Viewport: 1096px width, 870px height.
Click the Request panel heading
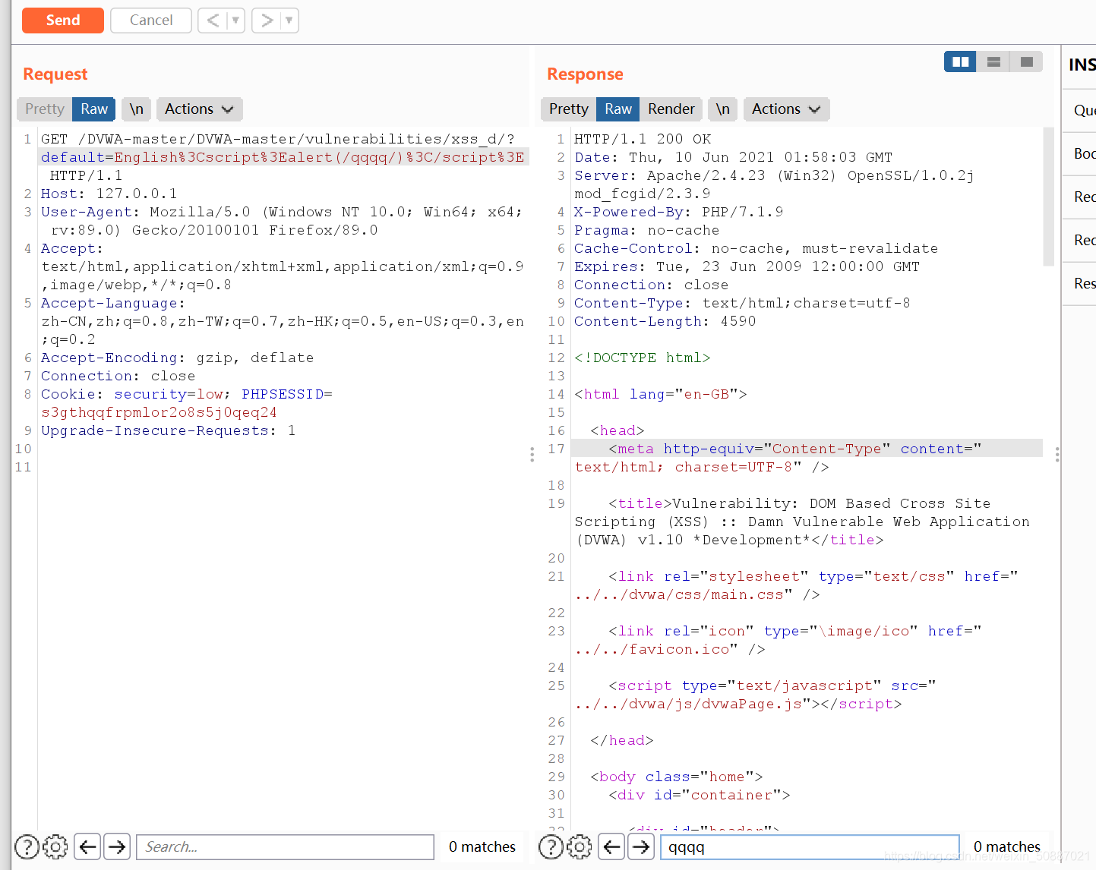[55, 74]
